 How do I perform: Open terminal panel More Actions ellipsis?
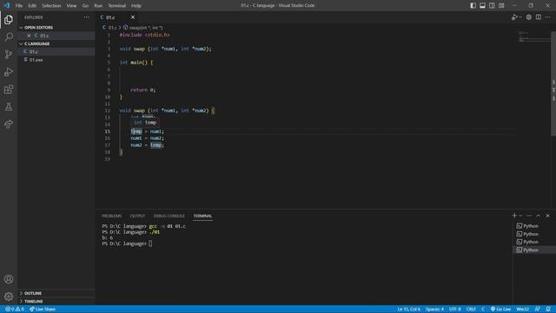(x=529, y=216)
